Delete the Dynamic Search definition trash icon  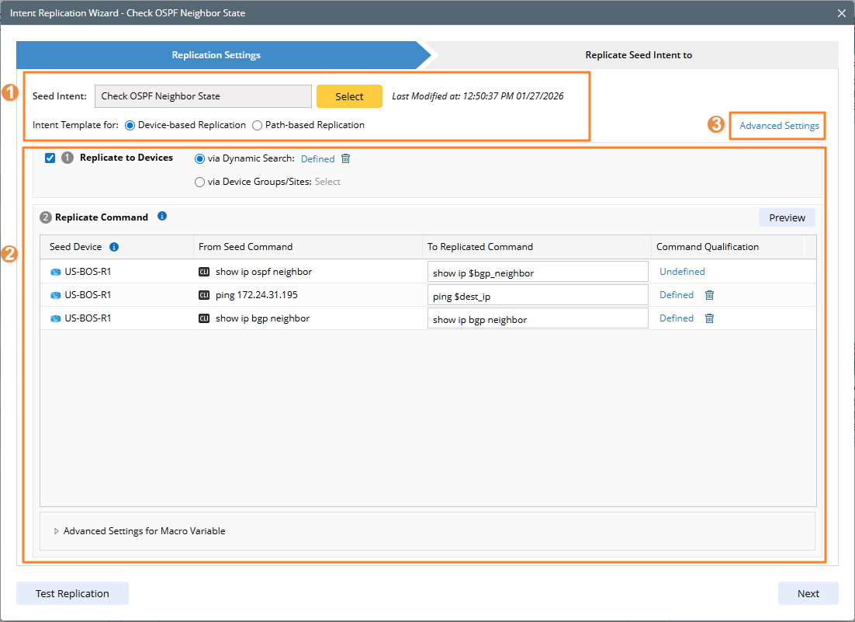pyautogui.click(x=346, y=158)
